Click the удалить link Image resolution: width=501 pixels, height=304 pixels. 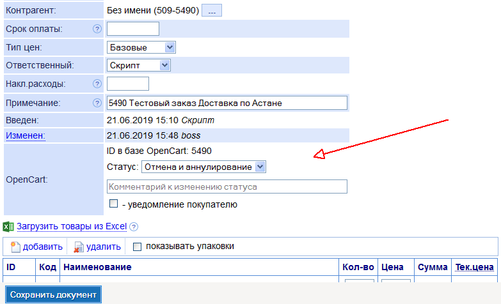tap(104, 247)
